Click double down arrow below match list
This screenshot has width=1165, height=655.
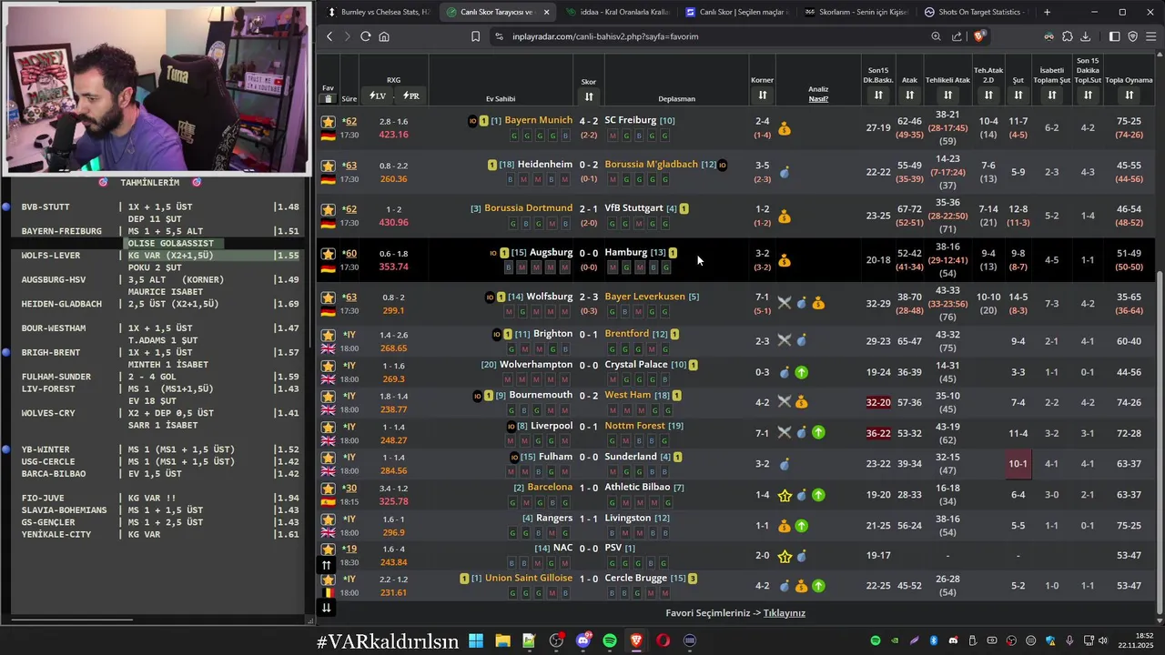(x=326, y=608)
